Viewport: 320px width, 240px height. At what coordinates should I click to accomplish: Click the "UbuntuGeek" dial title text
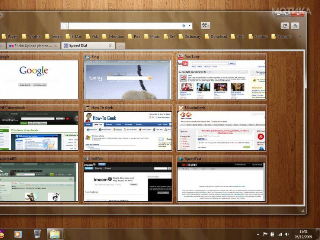(195, 108)
